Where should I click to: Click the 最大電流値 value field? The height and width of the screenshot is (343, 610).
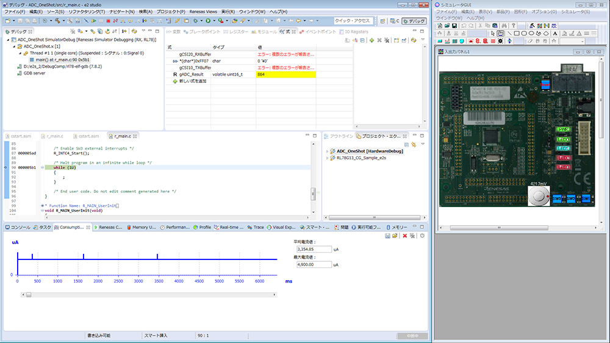[314, 264]
